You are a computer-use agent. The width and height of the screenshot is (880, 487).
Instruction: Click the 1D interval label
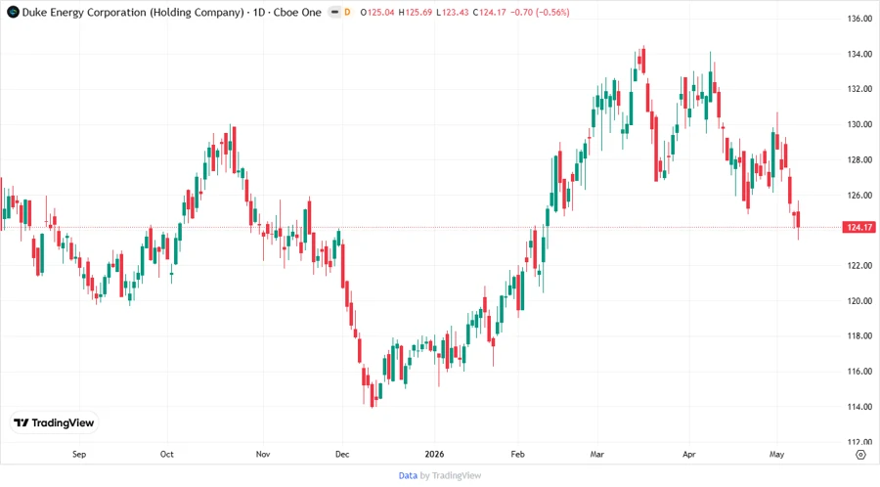coord(259,13)
